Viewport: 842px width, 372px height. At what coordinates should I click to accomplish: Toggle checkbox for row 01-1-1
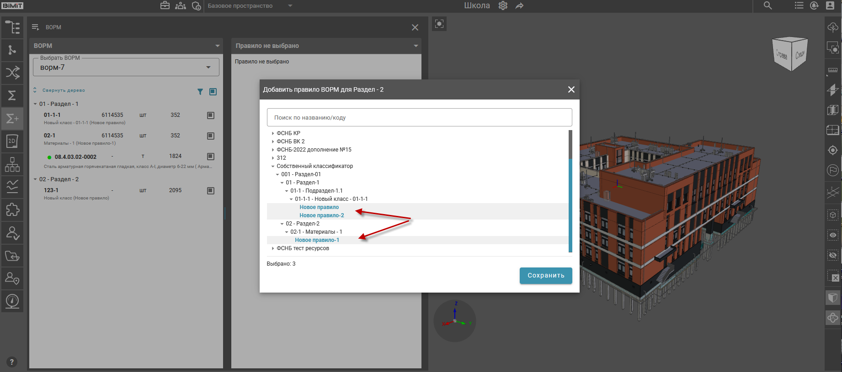(211, 115)
